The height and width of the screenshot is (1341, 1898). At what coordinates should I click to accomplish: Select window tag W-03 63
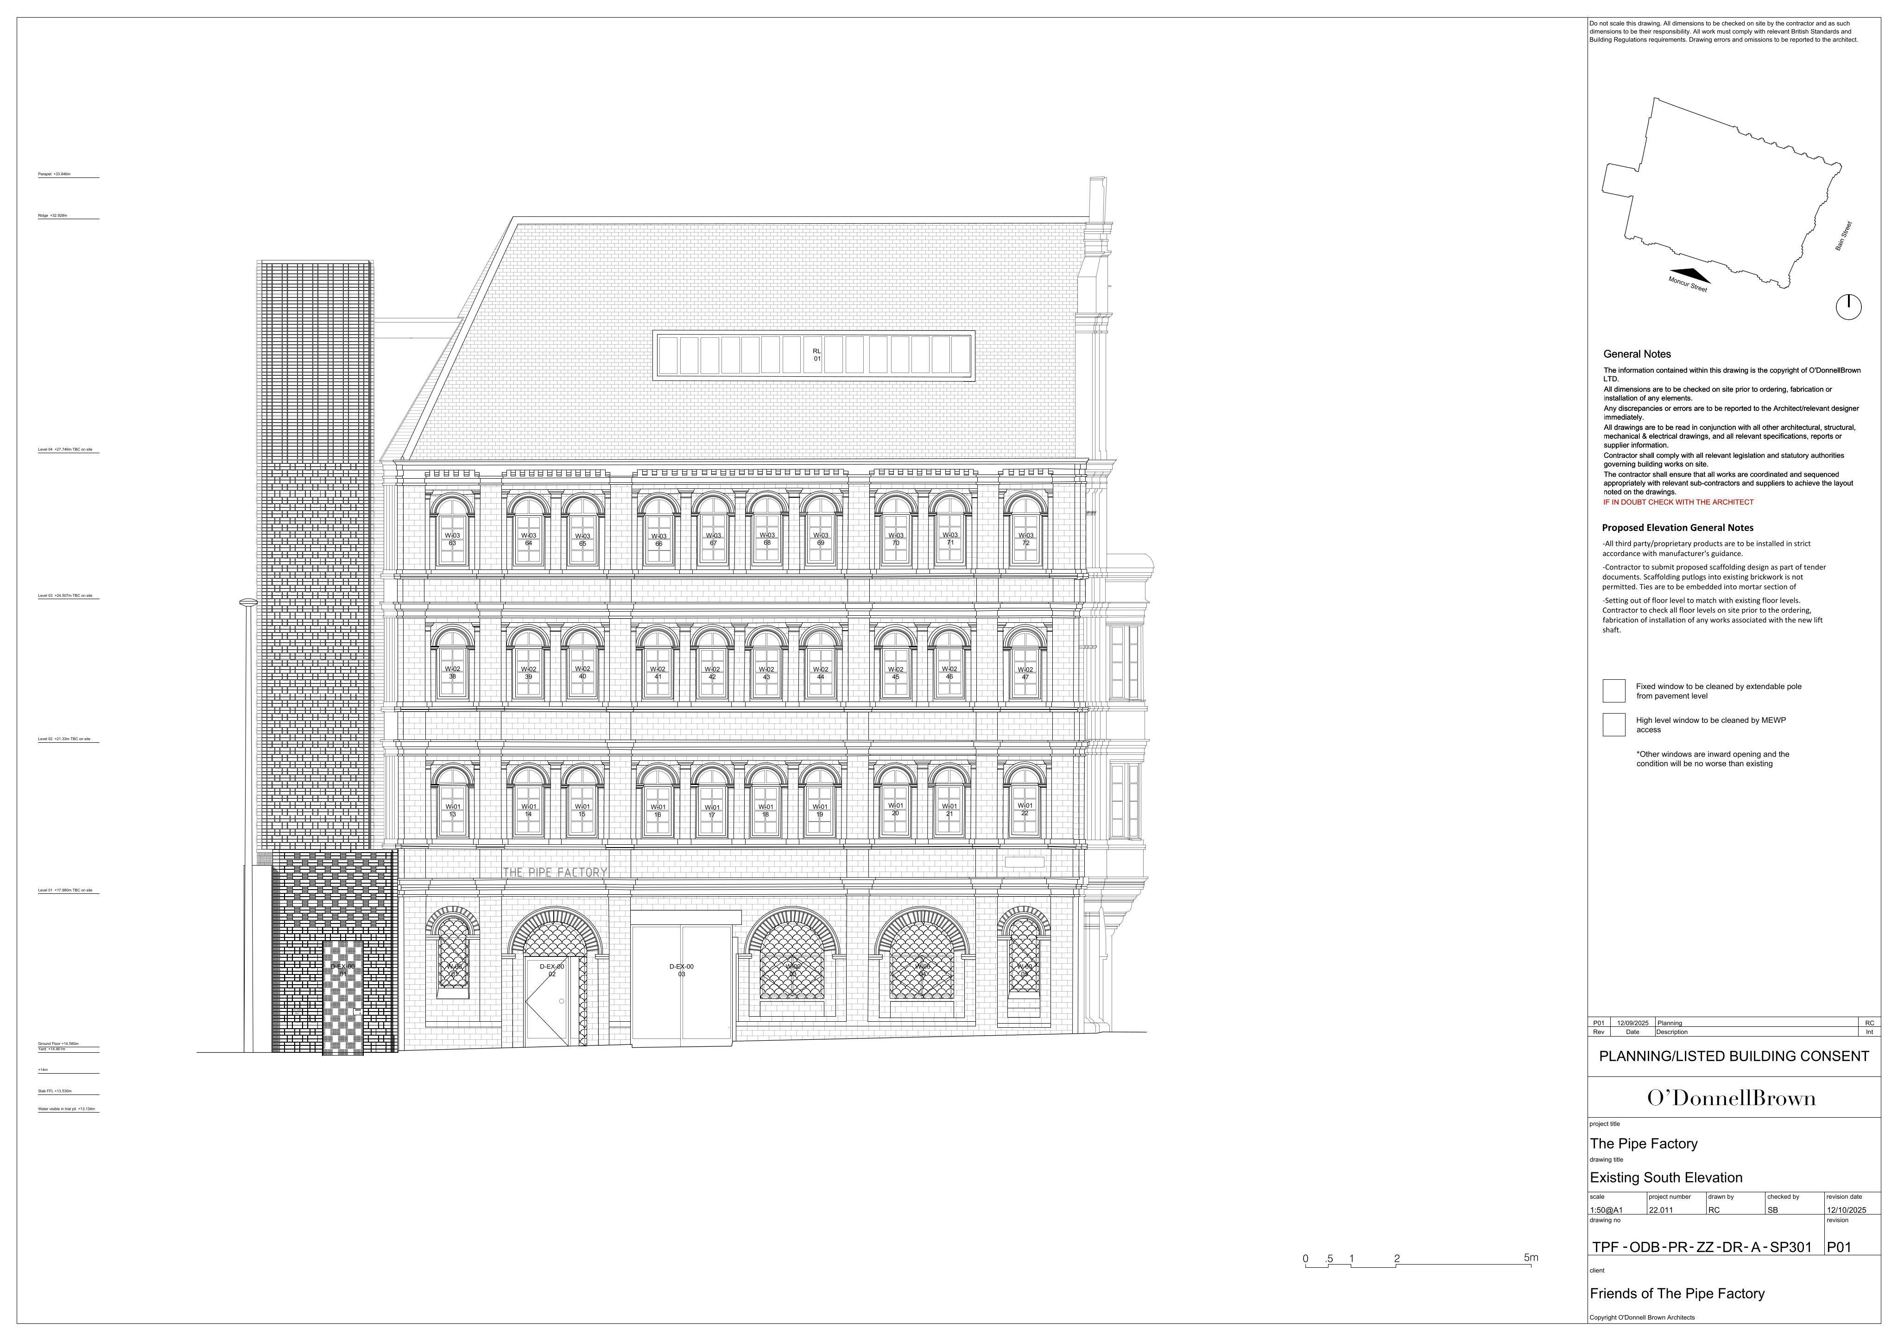tap(452, 539)
